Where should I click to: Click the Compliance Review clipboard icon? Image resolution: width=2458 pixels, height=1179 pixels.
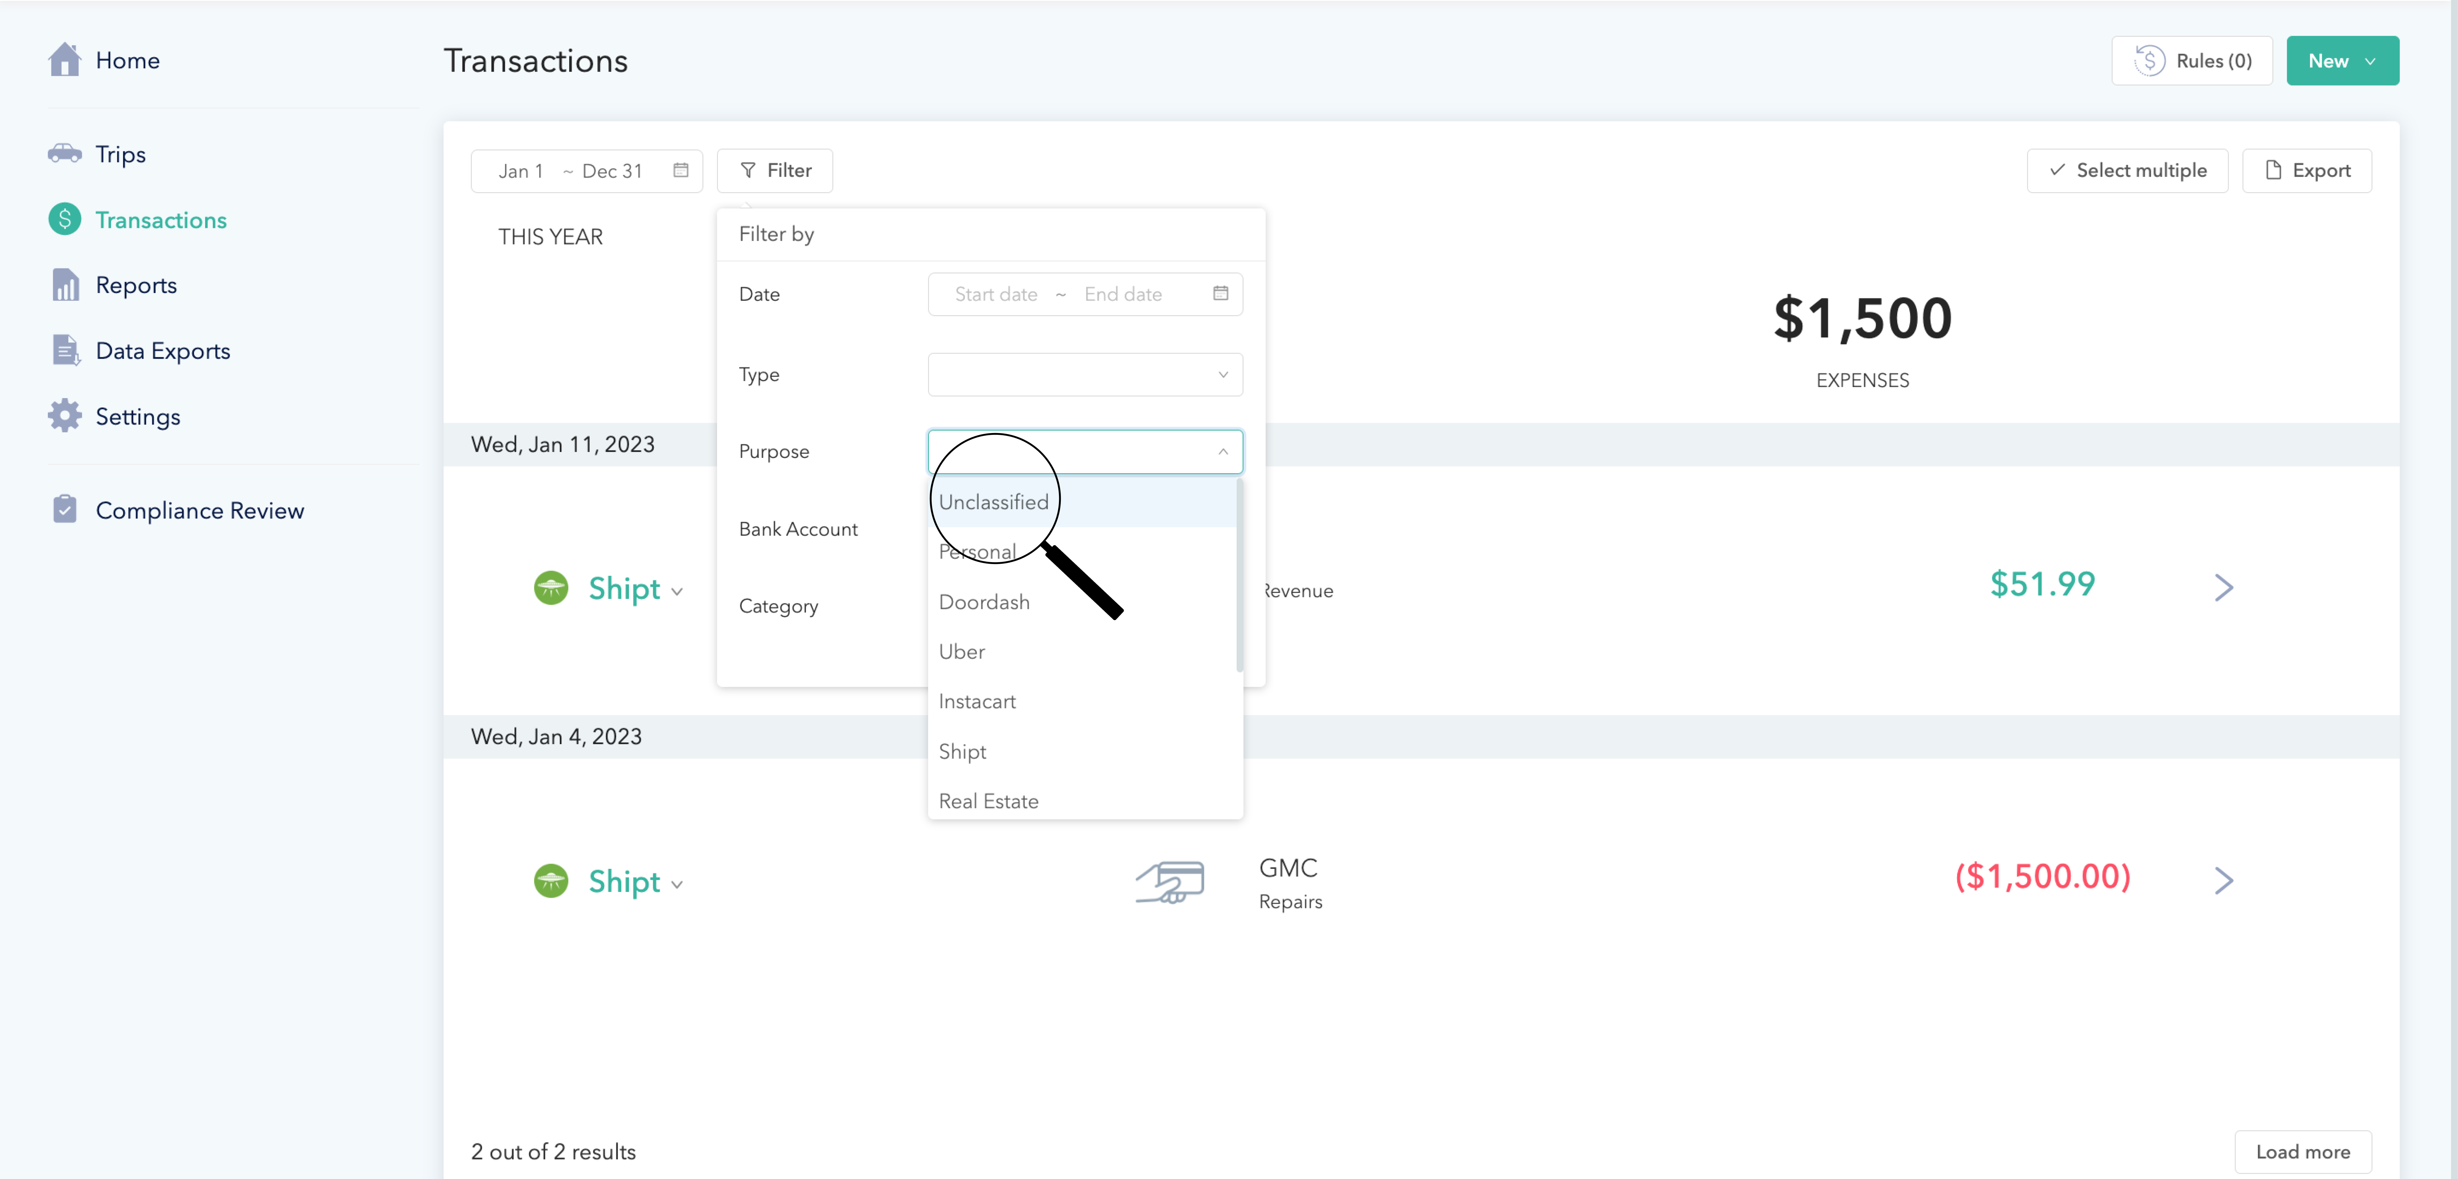pyautogui.click(x=65, y=509)
